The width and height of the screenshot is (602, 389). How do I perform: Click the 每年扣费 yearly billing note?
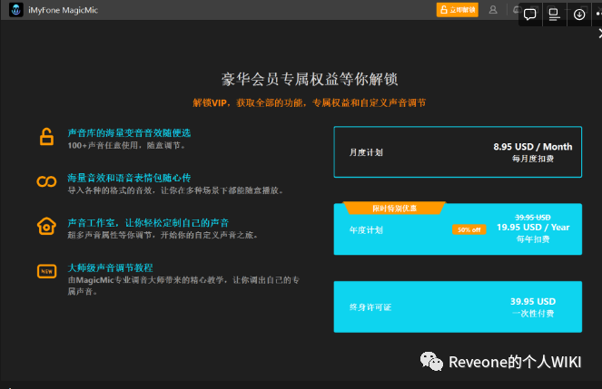(x=532, y=239)
